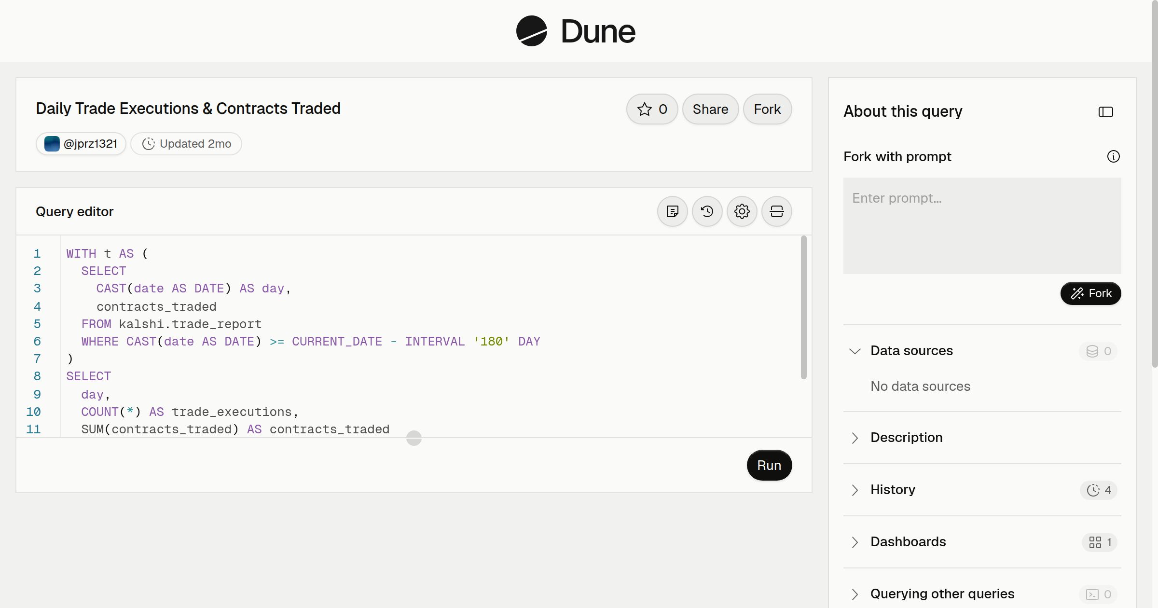Click line number 10 in gutter
Image resolution: width=1158 pixels, height=608 pixels.
pos(33,412)
